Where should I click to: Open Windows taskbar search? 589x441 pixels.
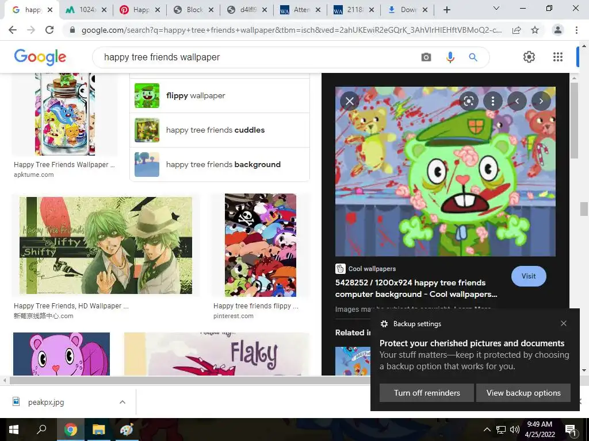click(41, 429)
